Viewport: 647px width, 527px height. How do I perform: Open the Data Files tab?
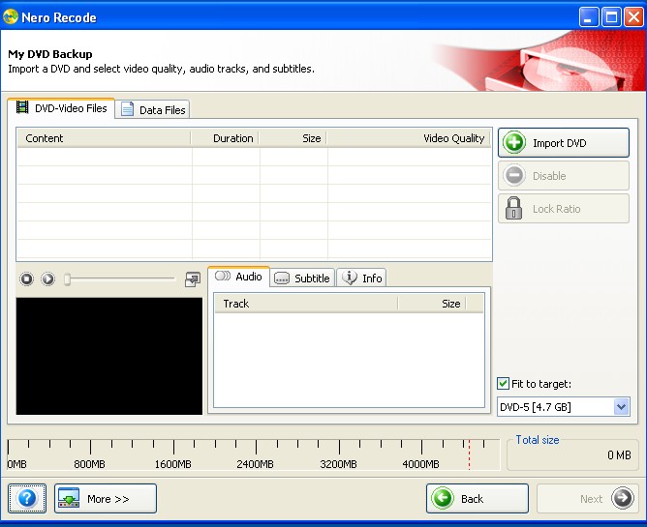click(x=152, y=109)
